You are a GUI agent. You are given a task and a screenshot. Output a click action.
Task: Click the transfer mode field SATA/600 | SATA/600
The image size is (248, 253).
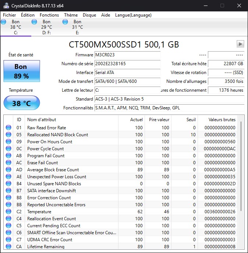click(127, 81)
